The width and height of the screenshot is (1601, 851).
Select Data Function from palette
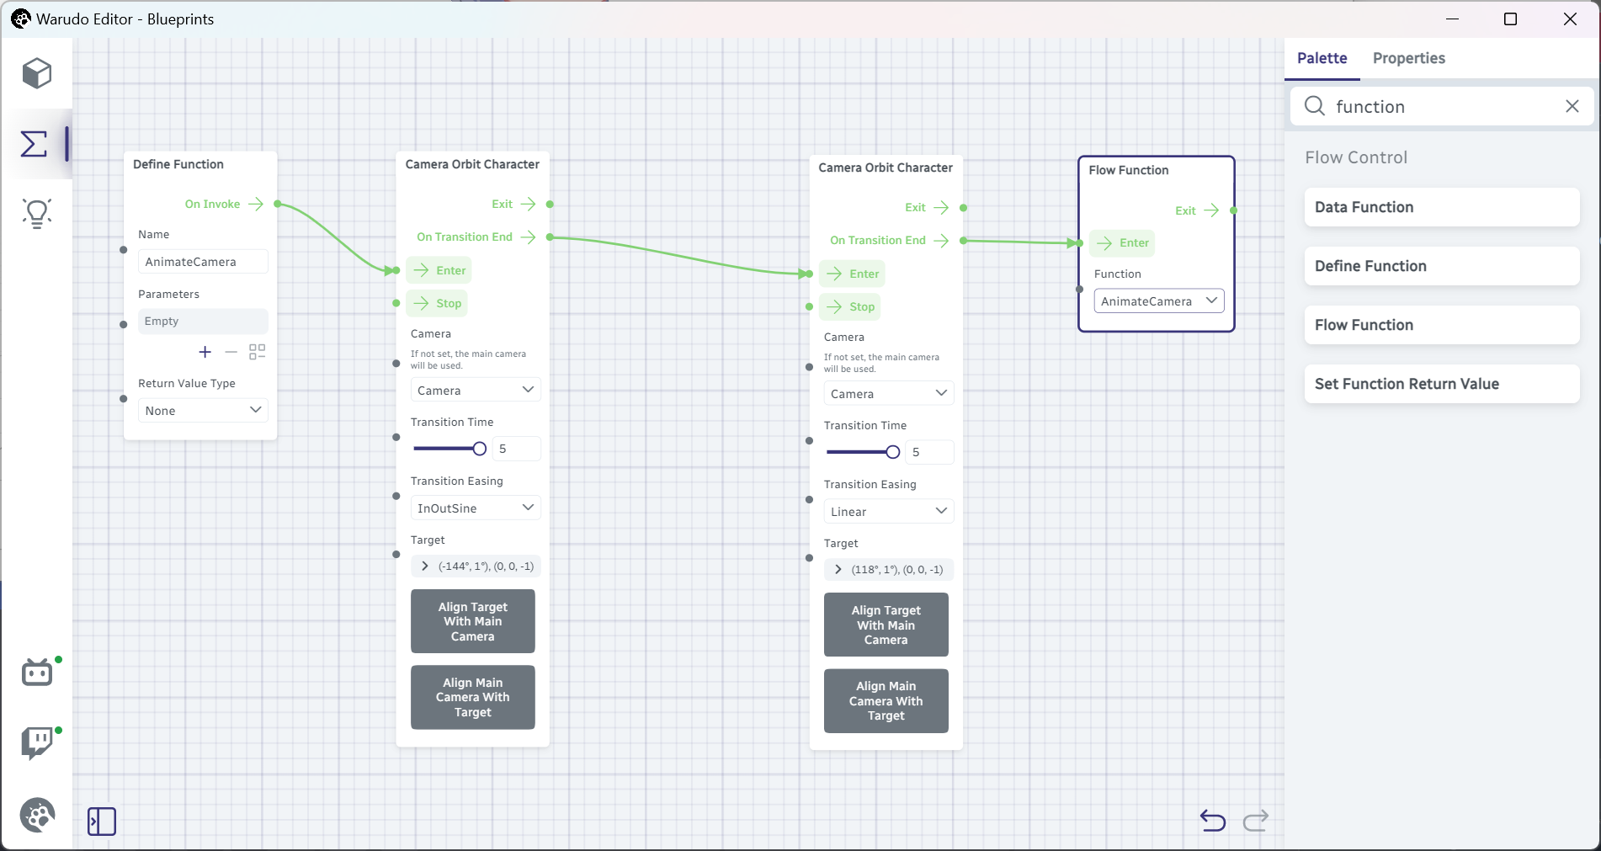pyautogui.click(x=1441, y=207)
